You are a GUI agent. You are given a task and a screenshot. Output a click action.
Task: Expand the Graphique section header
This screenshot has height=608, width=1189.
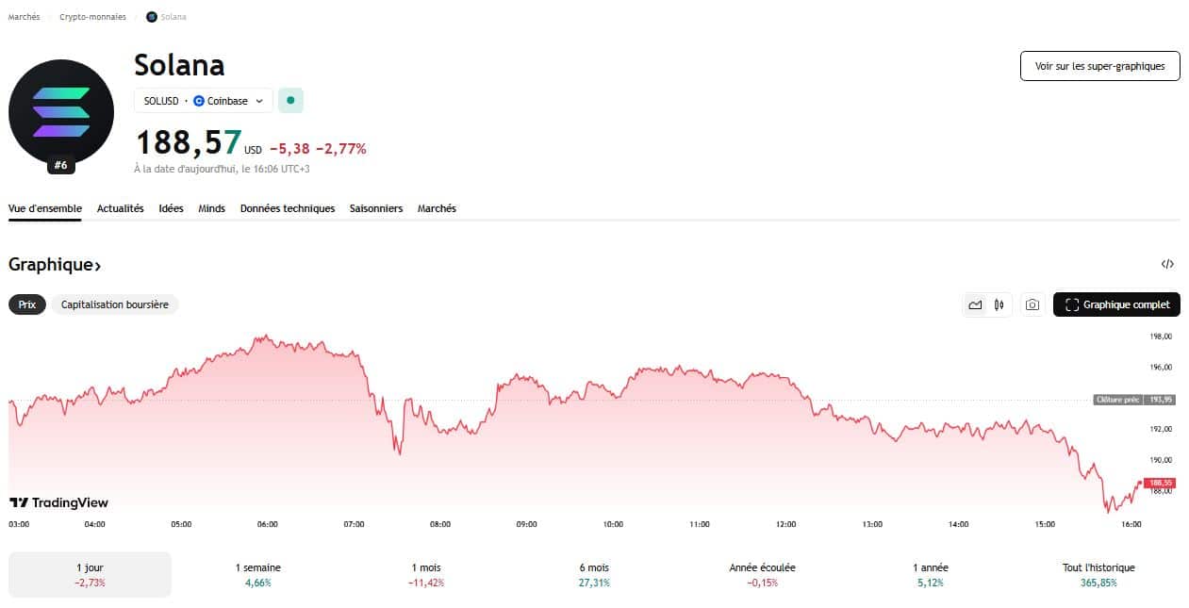pyautogui.click(x=55, y=265)
